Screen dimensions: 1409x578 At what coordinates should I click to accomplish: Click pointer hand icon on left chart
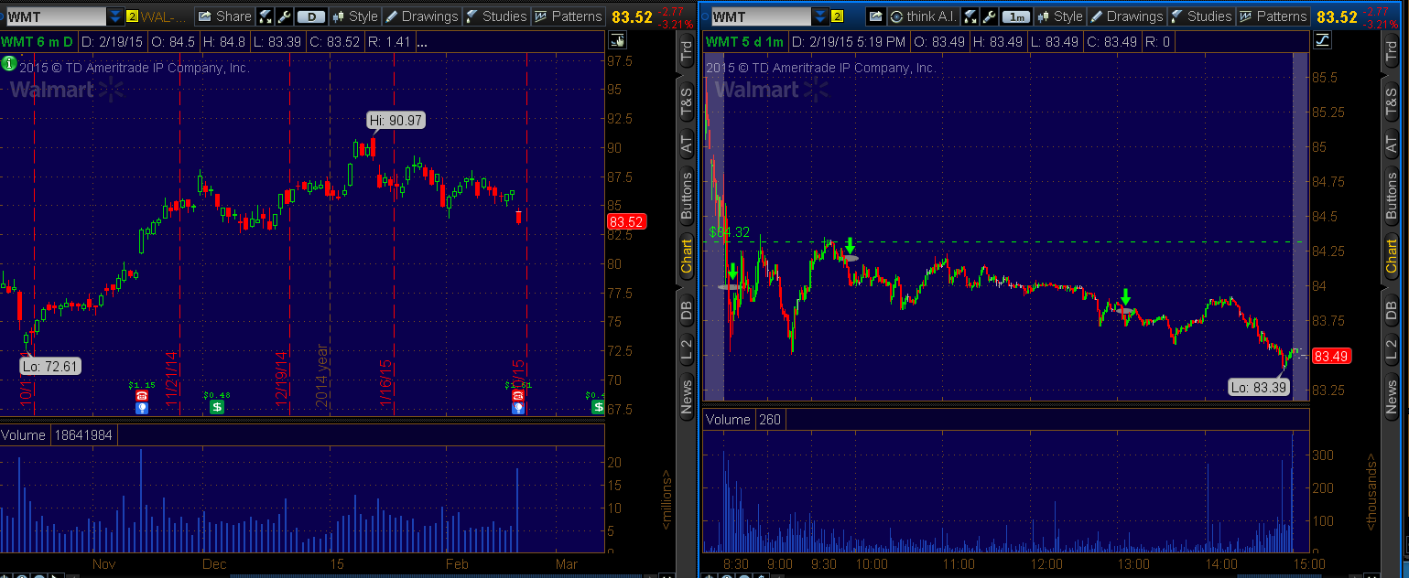coord(617,39)
